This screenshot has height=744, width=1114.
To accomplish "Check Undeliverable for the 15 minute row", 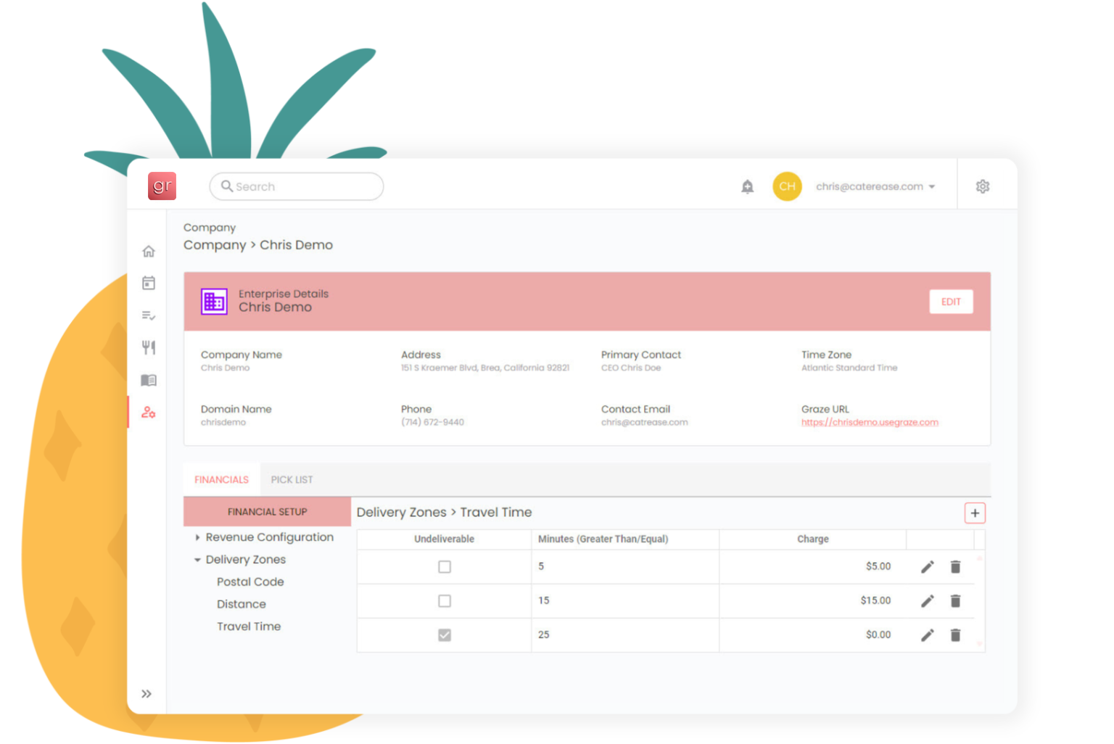I will 445,601.
